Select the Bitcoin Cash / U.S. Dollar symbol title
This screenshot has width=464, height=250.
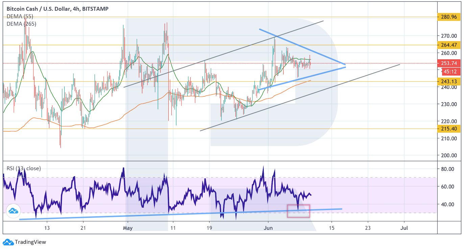click(x=57, y=9)
